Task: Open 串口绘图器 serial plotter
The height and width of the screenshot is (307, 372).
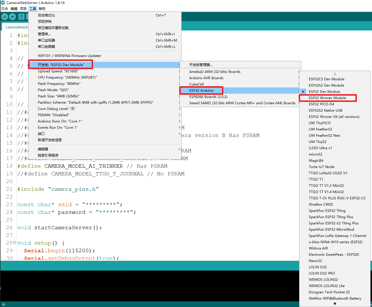Action: [x=105, y=47]
